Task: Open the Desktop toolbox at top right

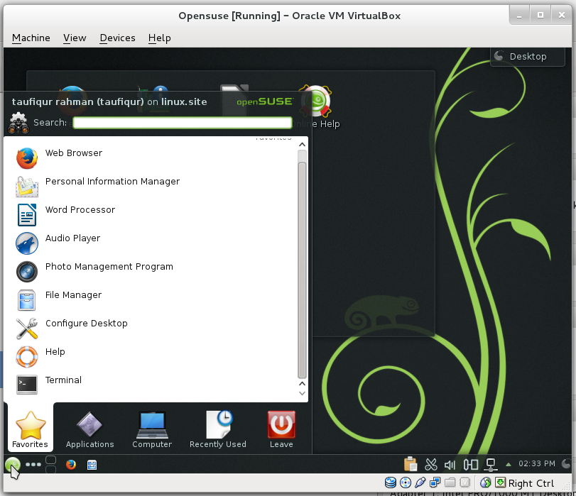Action: point(527,56)
